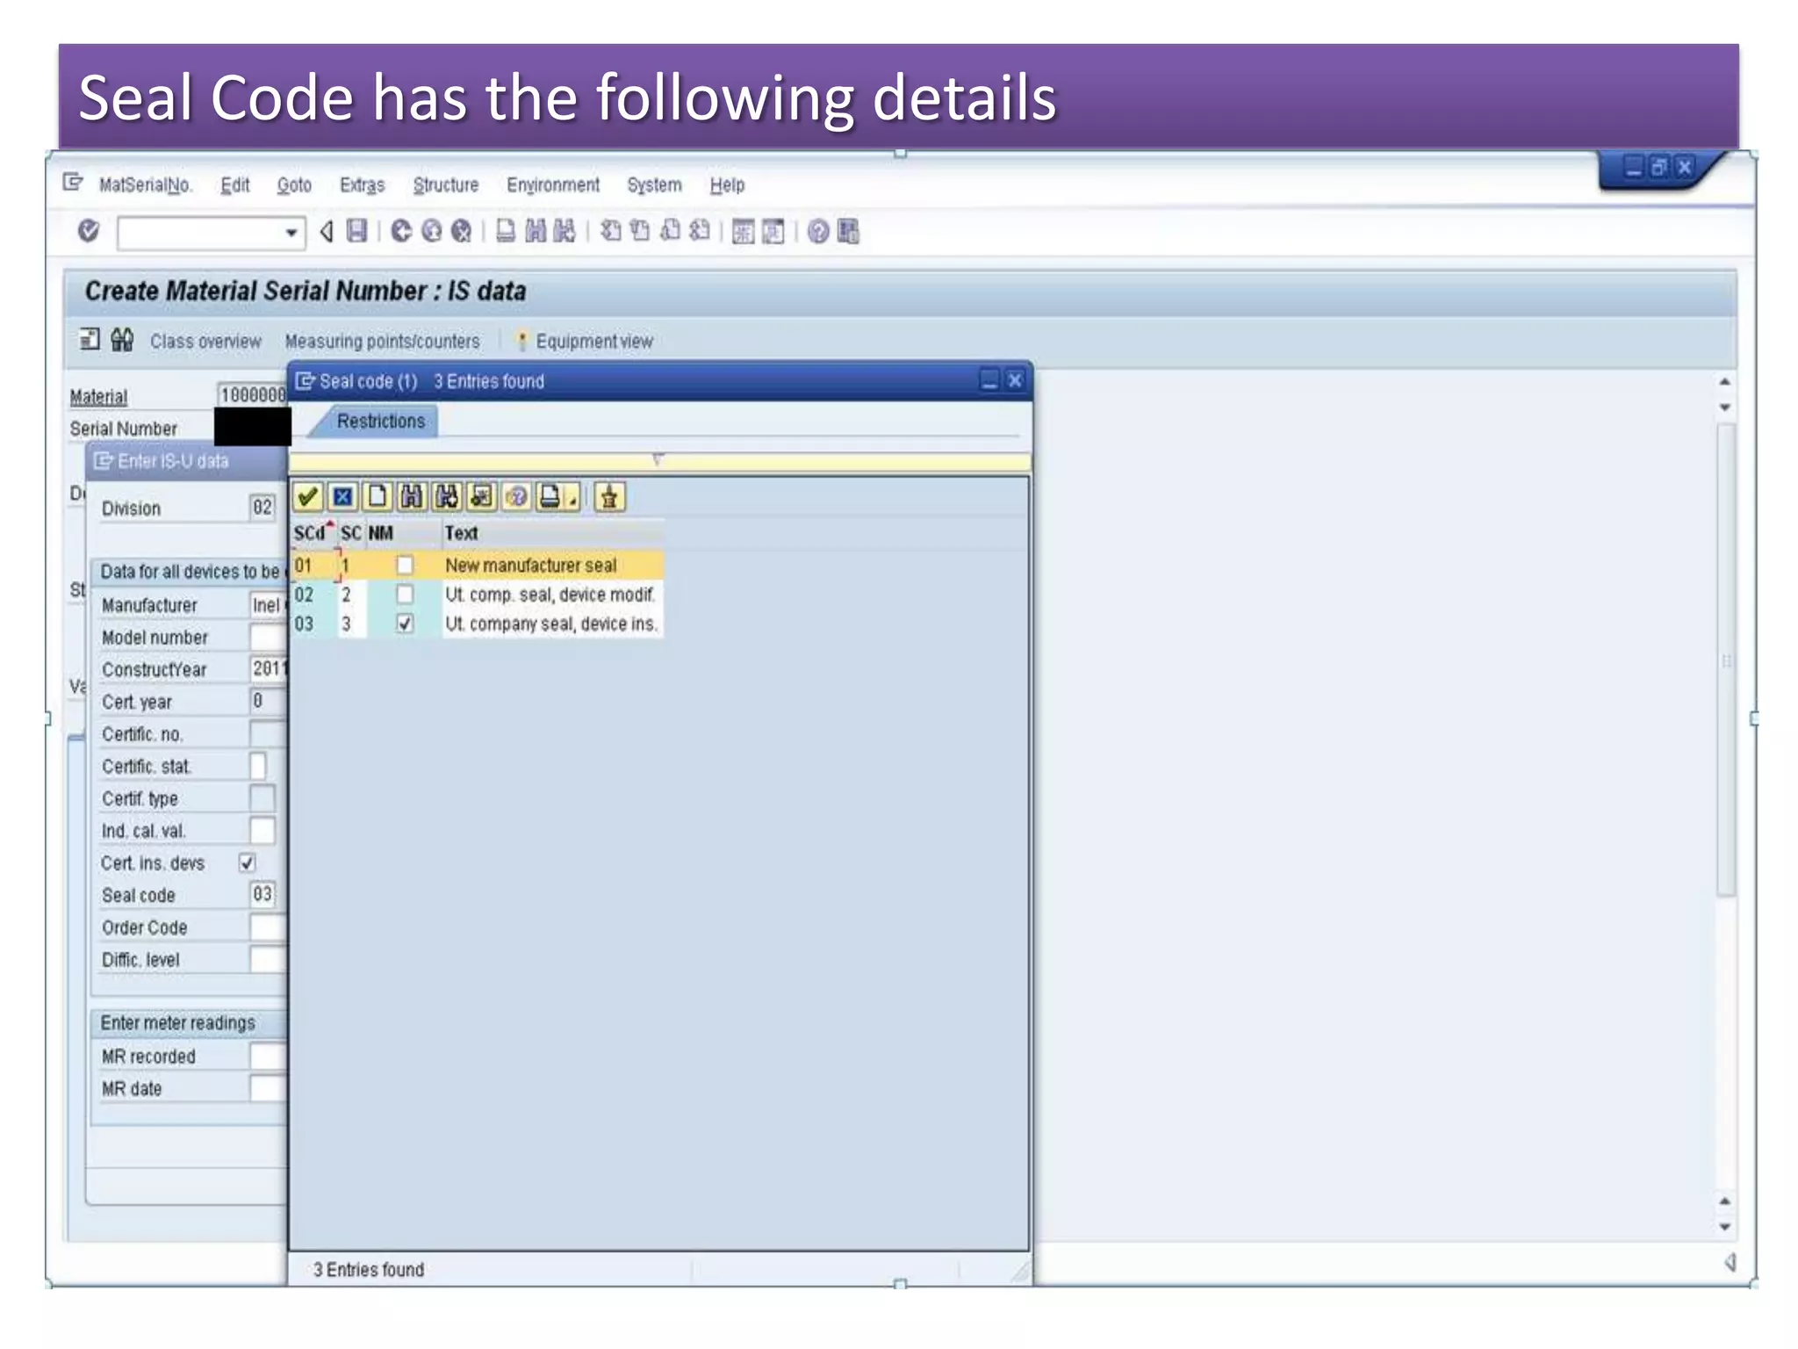Click the scroll up arrow at top right

[x=1725, y=382]
